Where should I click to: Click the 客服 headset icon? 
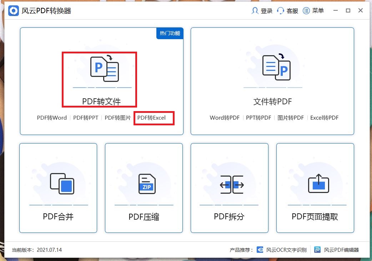point(280,11)
